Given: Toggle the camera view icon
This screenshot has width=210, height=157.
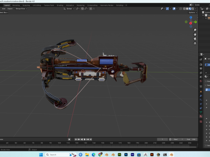Looking at the screenshot, I should [x=195, y=39].
